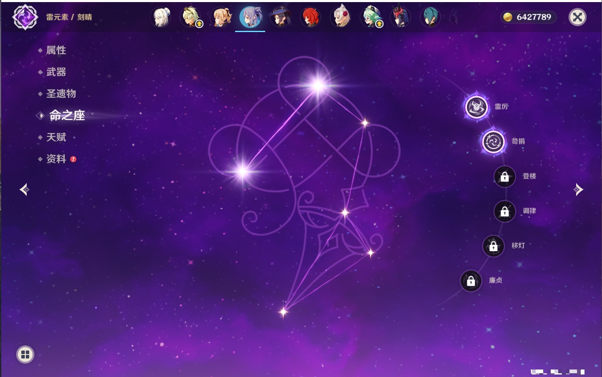This screenshot has height=377, width=602.
Task: Open the locked 廉贞 constellation node icon
Action: (x=471, y=281)
